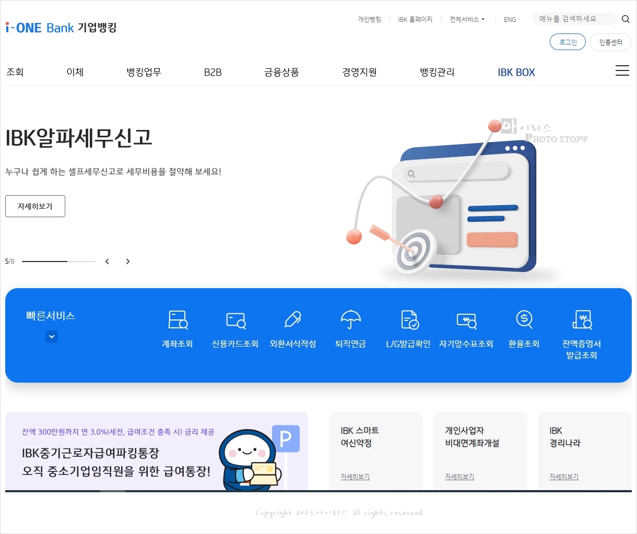637x534 pixels.
Task: Open 자세히보기 for 개인사업자 비대면계좌개설
Action: [x=459, y=477]
